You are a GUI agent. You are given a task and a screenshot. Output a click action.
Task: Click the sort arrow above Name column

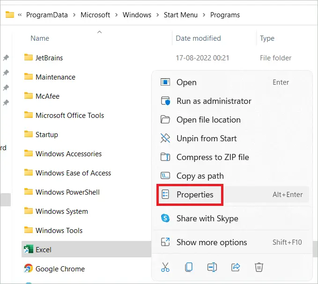coord(99,32)
